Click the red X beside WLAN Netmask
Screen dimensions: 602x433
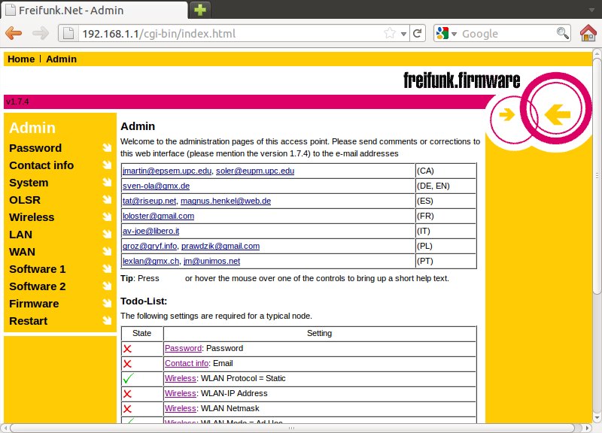point(127,408)
